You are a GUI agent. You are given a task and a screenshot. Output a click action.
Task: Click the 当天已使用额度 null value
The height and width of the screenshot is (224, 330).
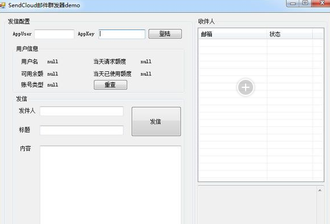[146, 74]
